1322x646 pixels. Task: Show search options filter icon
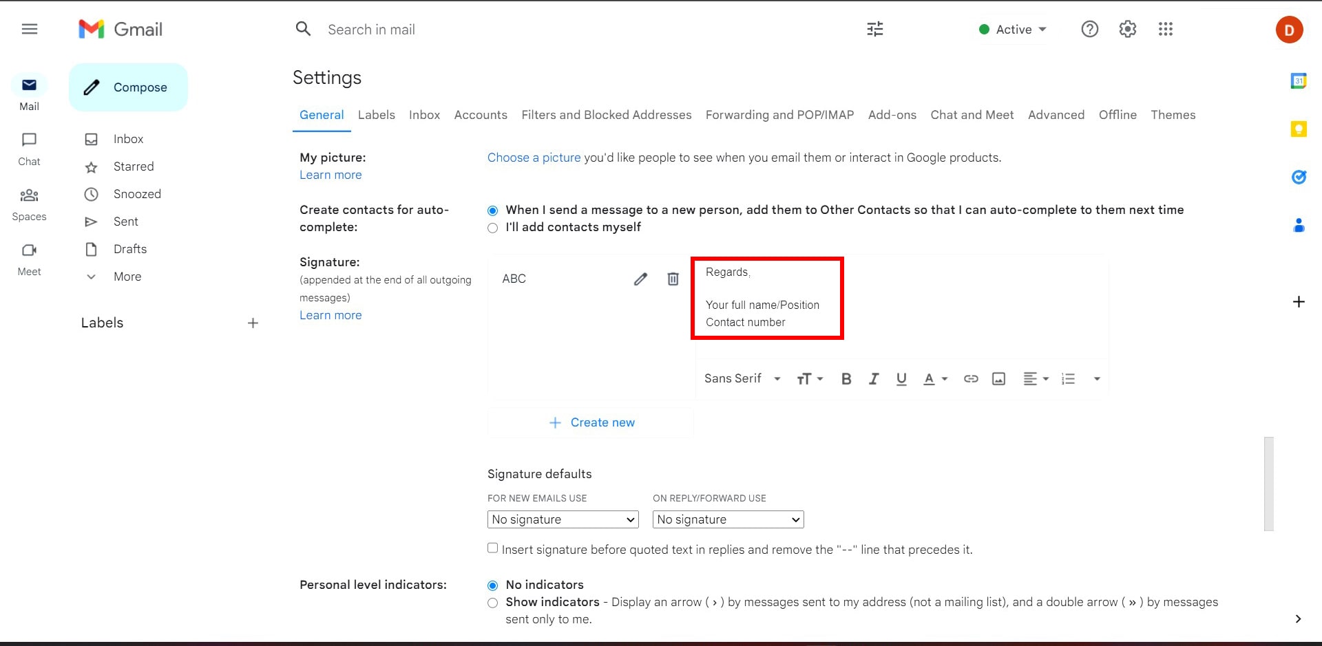tap(875, 29)
